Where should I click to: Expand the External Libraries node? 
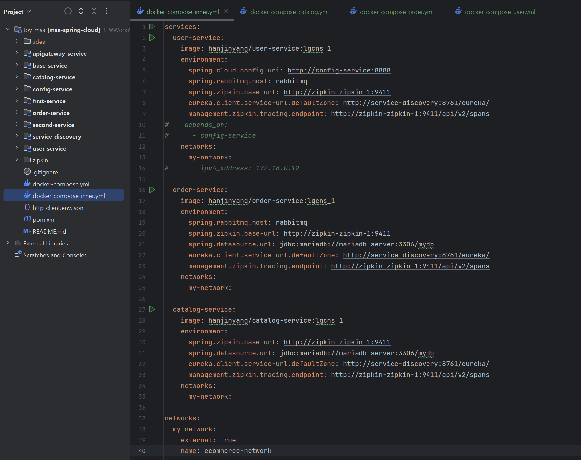[x=8, y=243]
